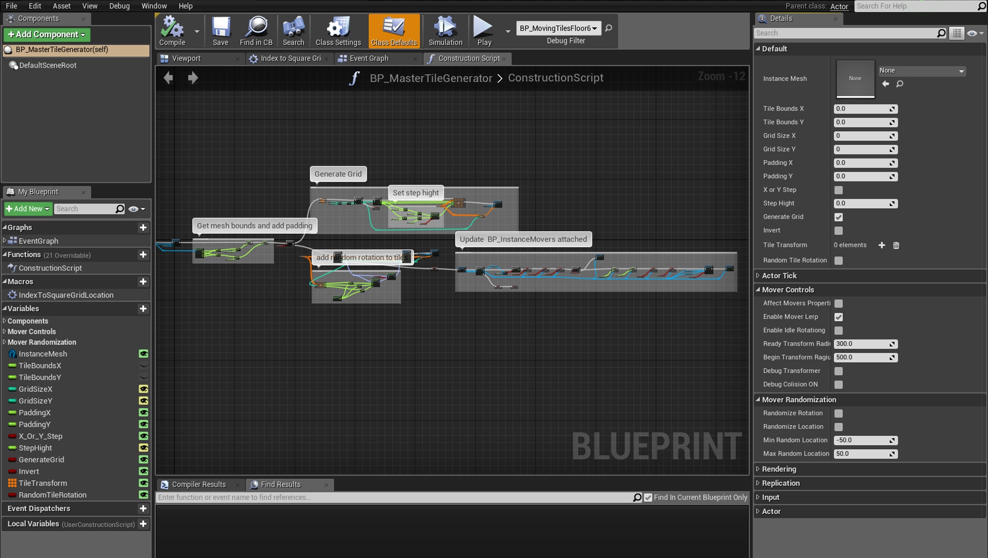Click the Compile toolbar icon
Image resolution: width=988 pixels, height=558 pixels.
click(x=172, y=31)
